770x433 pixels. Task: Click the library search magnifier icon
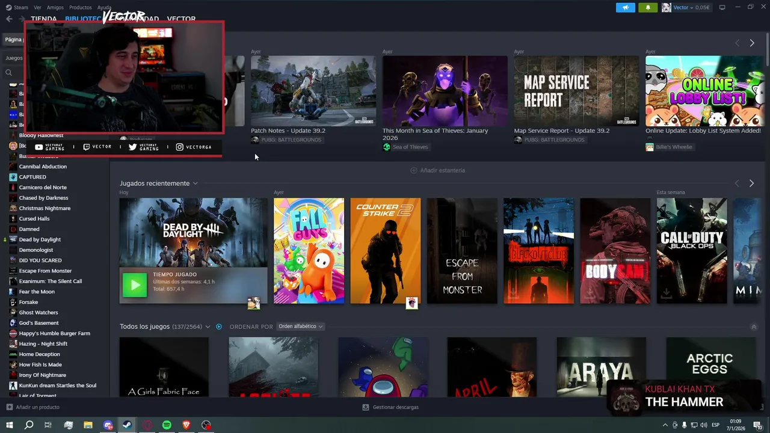coord(8,72)
